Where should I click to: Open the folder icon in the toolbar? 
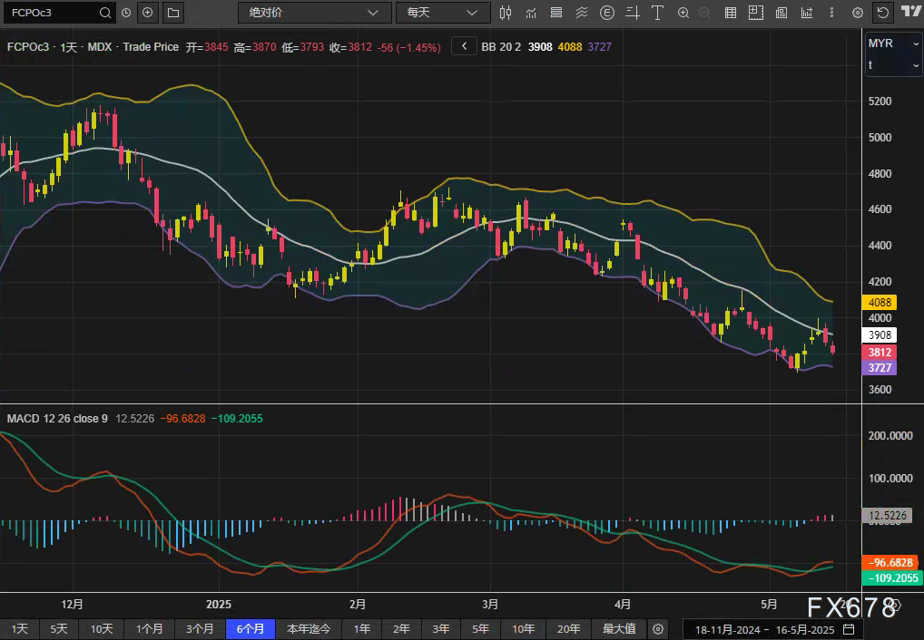click(x=173, y=13)
